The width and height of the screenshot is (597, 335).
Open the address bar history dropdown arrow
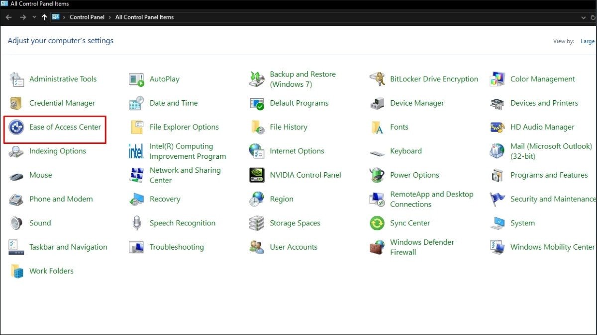584,17
